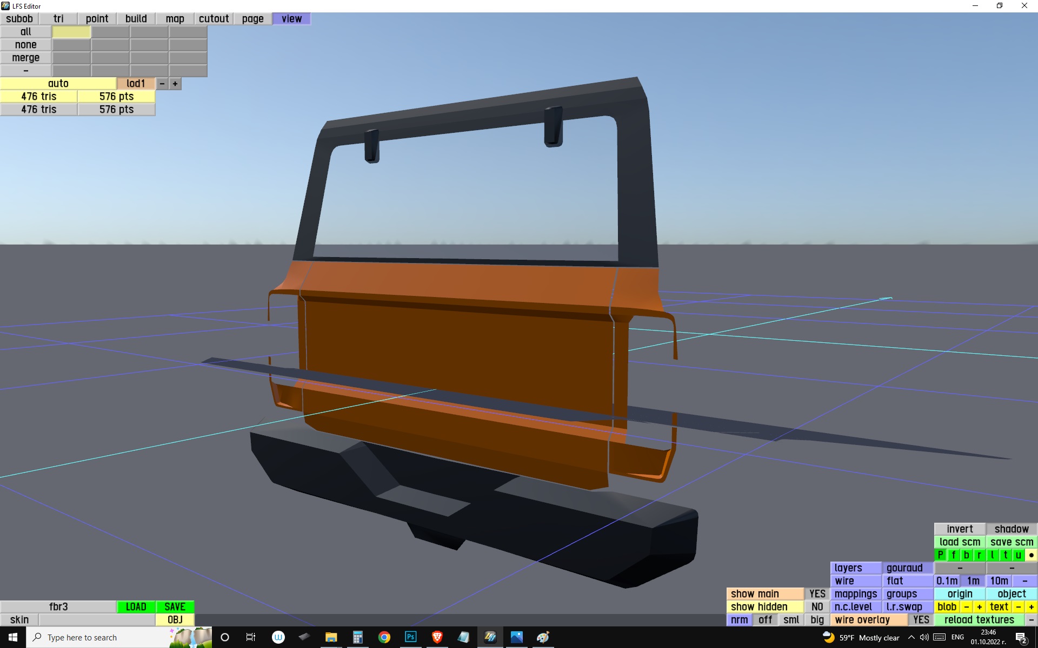This screenshot has width=1038, height=648.
Task: Switch to top 't' view button
Action: coord(1005,555)
